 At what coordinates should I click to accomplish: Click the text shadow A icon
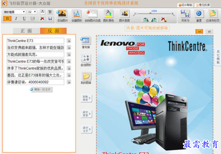click(x=33, y=18)
